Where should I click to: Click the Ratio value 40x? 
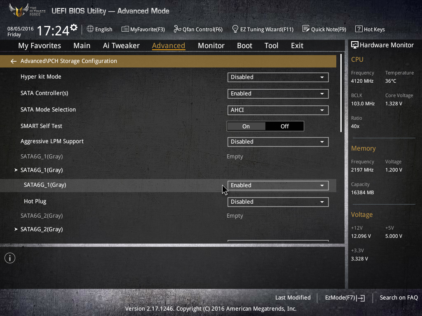[x=355, y=126]
